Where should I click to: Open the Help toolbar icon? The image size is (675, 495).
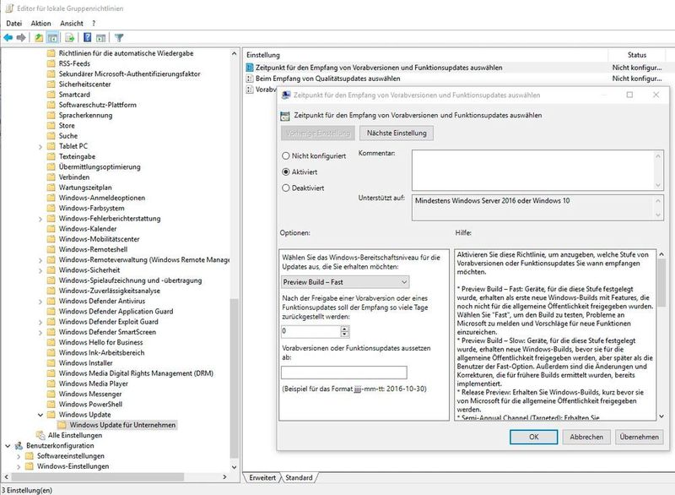coord(88,35)
